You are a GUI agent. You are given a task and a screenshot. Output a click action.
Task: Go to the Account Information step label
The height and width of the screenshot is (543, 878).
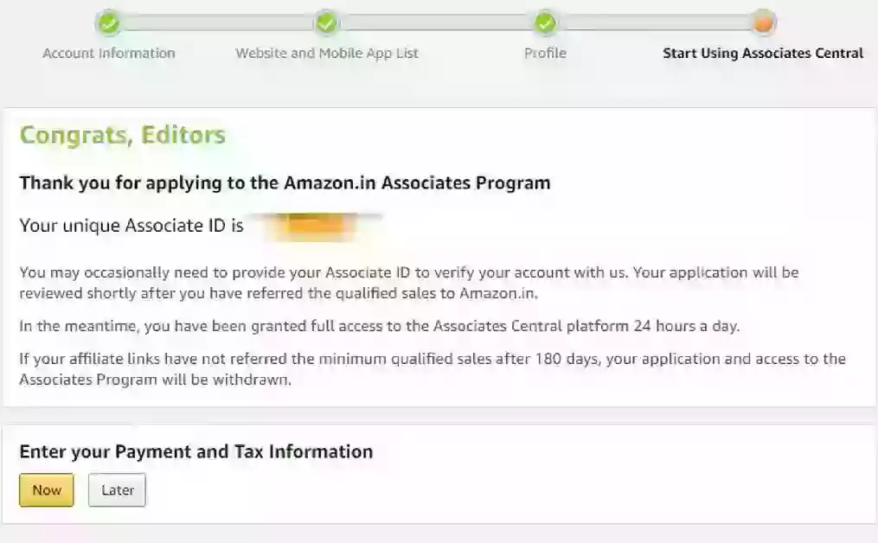point(109,54)
